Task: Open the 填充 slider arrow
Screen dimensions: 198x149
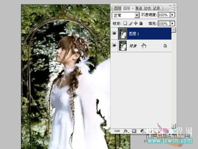Action: [172, 23]
